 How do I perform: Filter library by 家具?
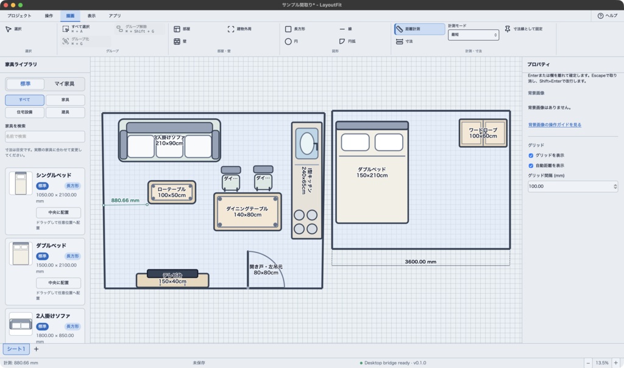pos(65,100)
